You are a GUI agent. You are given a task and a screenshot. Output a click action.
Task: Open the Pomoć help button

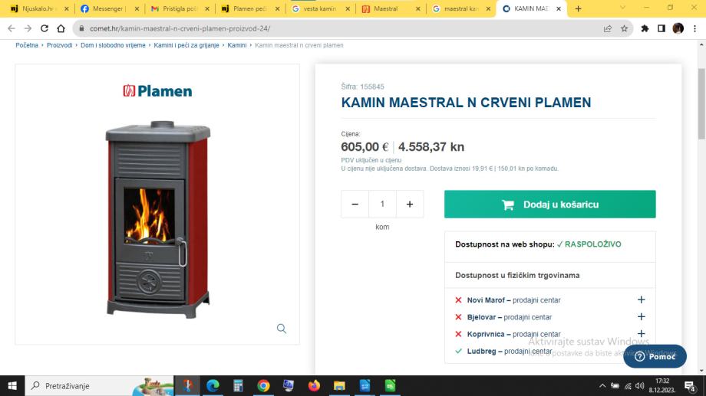point(655,356)
